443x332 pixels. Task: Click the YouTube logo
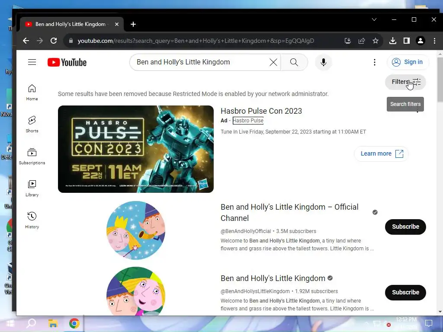[x=67, y=62]
